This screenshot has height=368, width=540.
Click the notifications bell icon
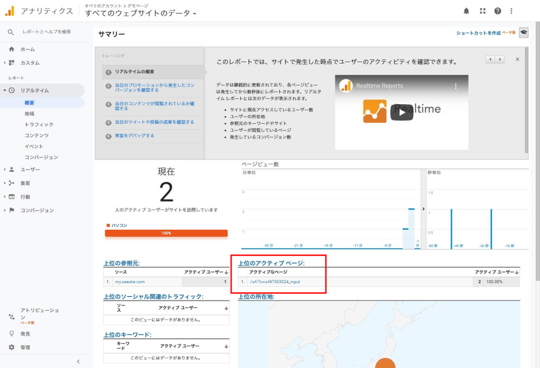coord(467,11)
